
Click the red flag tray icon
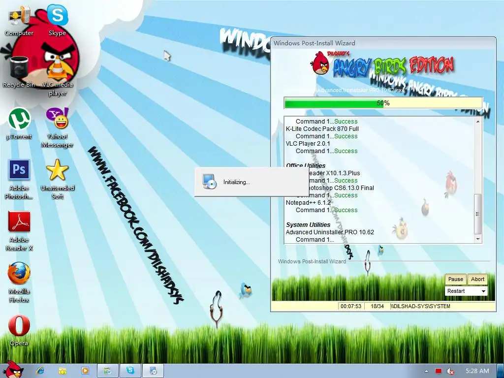tap(439, 371)
